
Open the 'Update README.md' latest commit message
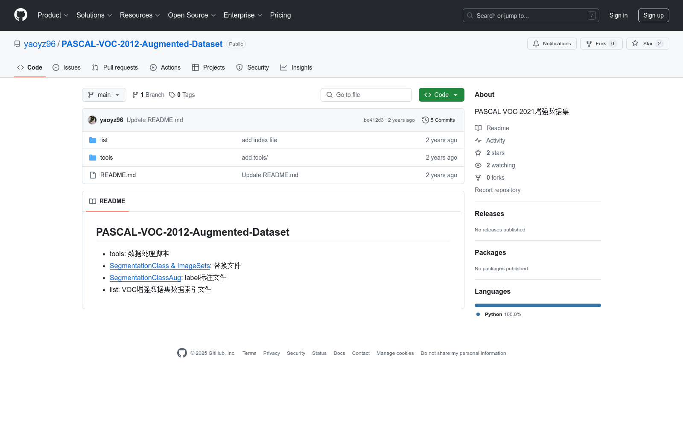point(155,120)
